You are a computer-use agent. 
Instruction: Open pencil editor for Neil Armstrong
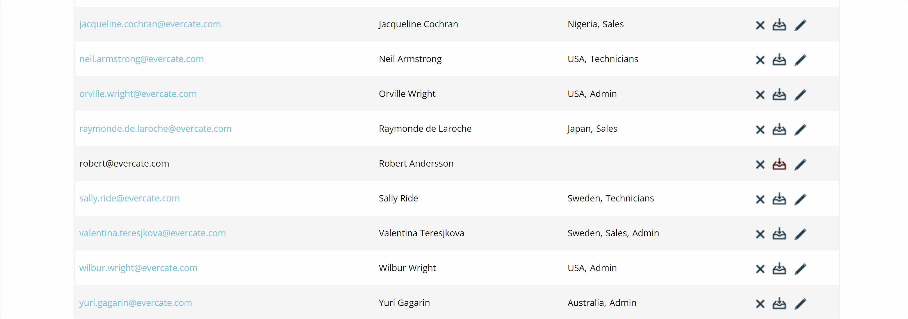pyautogui.click(x=800, y=60)
